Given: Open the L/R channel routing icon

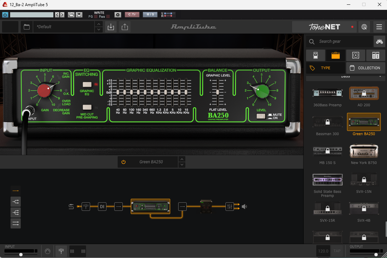Looking at the screenshot, I should [168, 15].
